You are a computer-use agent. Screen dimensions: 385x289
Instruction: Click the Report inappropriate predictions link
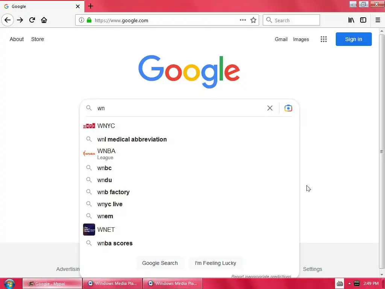(261, 277)
